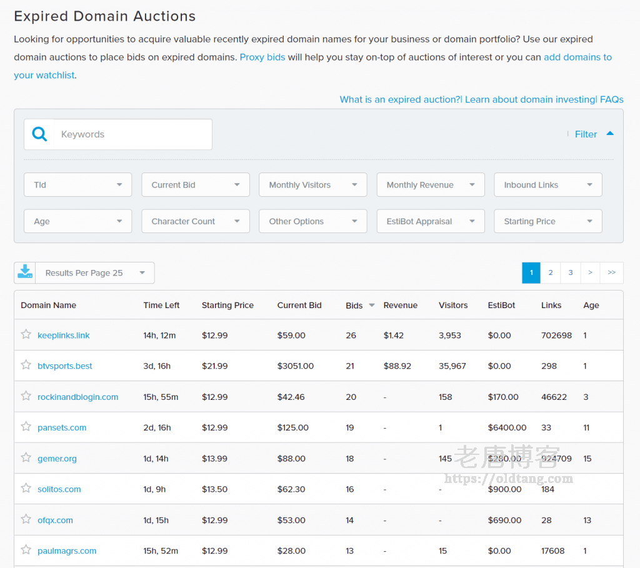
Task: Star keeplinks.link for watchlist
Action: pyautogui.click(x=26, y=334)
